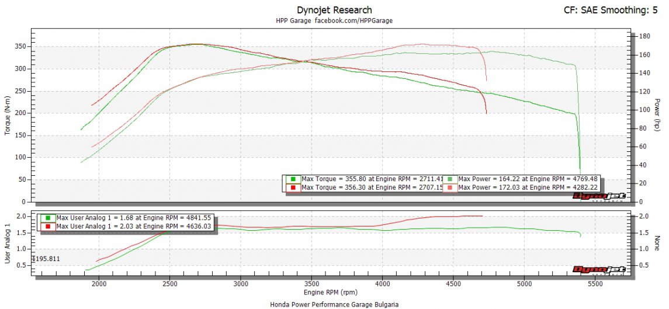Click the Power (hp) axis label
The image size is (669, 309).
point(657,114)
